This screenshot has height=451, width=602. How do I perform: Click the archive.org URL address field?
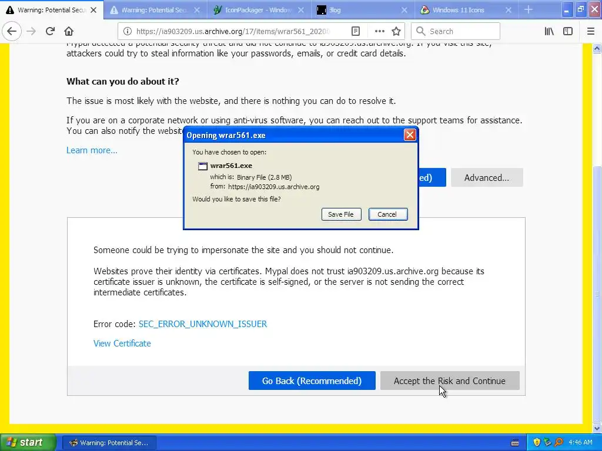click(233, 31)
